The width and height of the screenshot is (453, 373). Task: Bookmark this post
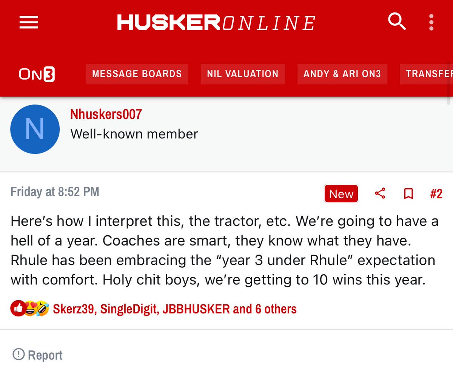(408, 194)
